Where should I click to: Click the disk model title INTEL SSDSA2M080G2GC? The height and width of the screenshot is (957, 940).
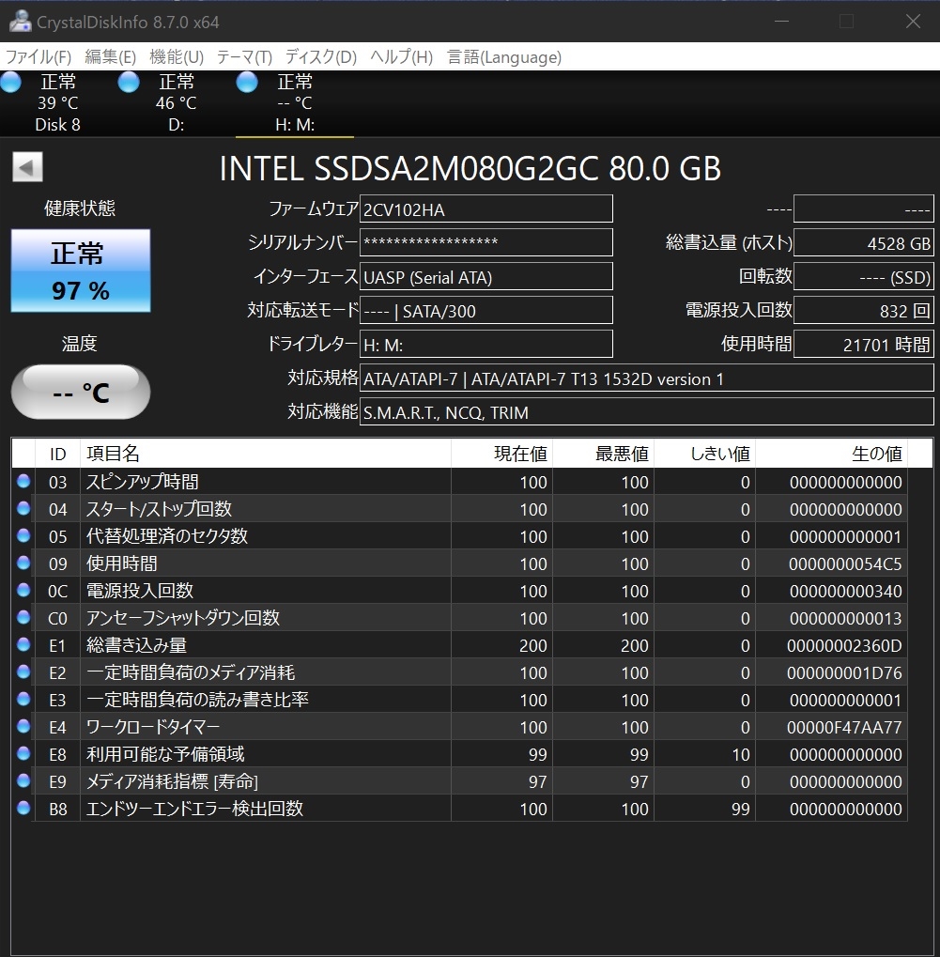tap(470, 168)
